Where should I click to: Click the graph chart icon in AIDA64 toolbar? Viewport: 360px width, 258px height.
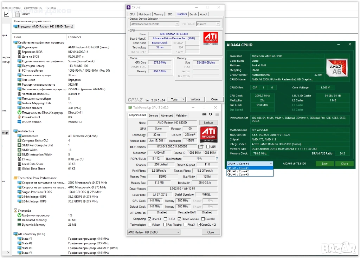[x=6, y=14]
